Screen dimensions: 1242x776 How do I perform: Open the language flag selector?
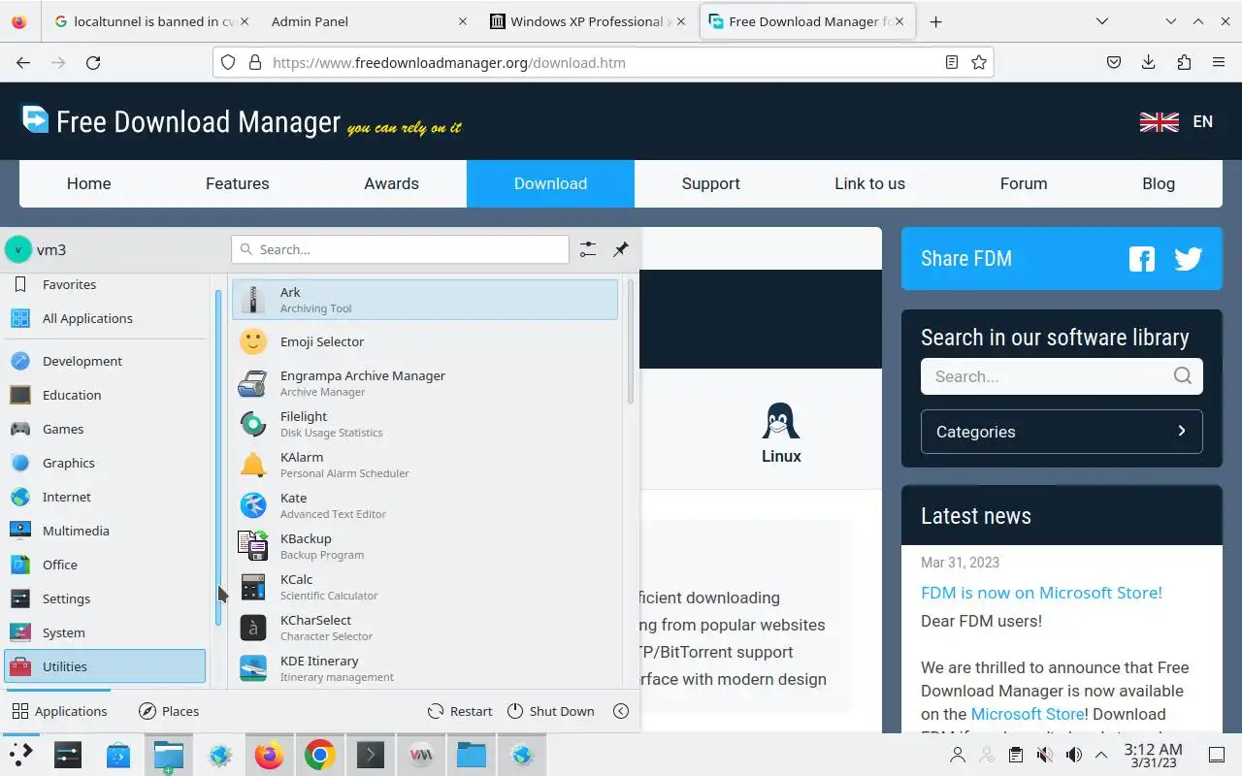pyautogui.click(x=1176, y=121)
